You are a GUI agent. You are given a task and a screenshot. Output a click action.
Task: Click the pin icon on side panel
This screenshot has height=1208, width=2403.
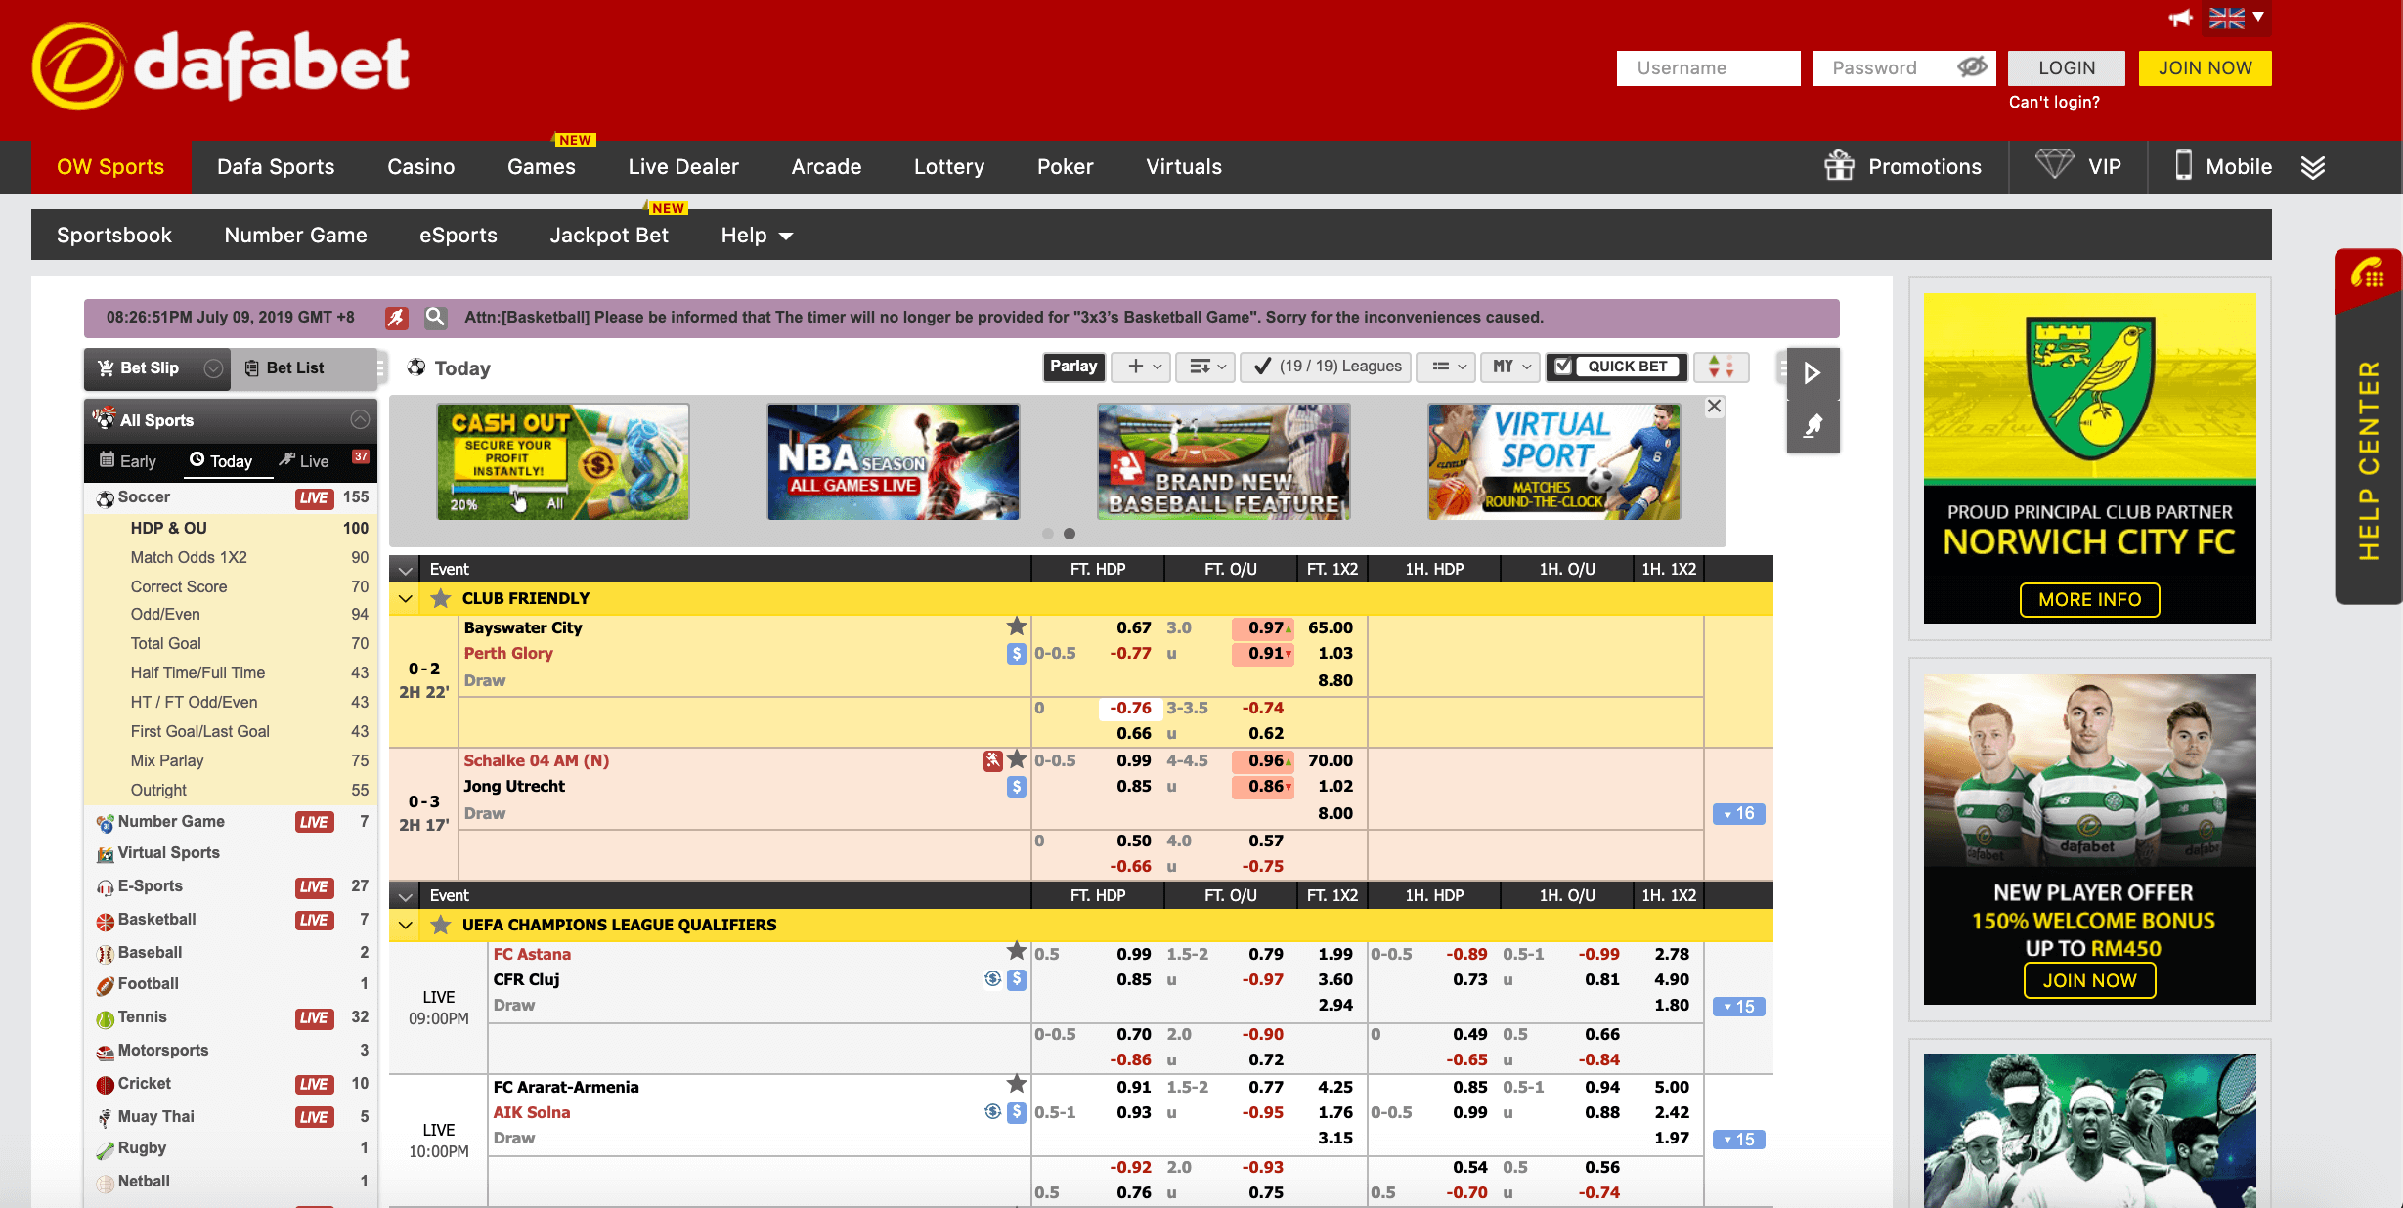point(1813,426)
